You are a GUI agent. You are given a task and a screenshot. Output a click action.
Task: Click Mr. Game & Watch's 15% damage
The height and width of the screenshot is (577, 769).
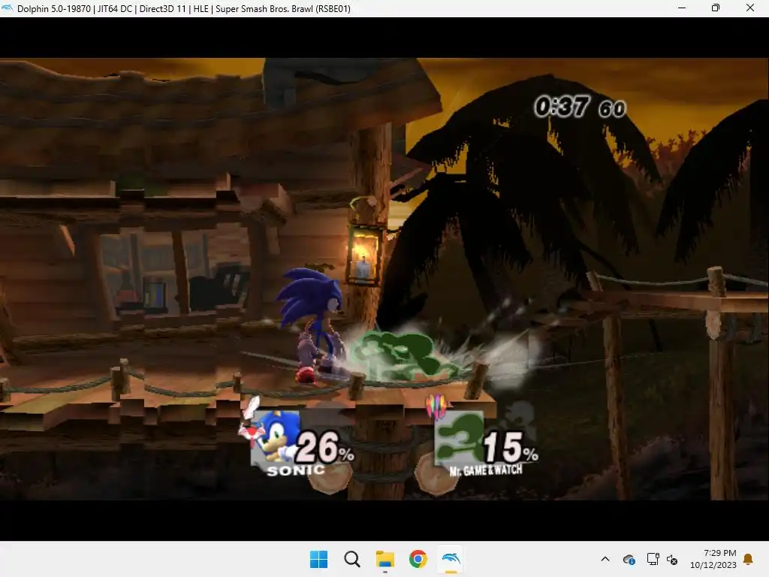(x=511, y=447)
